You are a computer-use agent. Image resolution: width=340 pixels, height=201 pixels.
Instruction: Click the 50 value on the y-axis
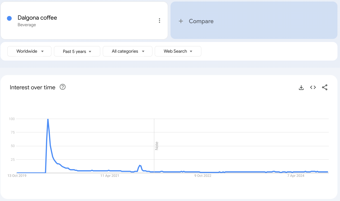tap(13, 146)
